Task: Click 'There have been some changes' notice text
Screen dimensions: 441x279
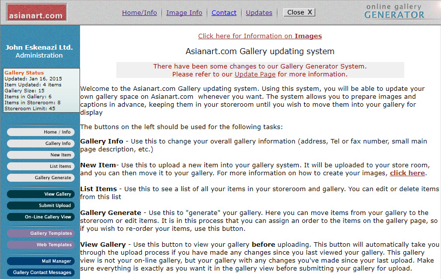Action: [x=260, y=67]
